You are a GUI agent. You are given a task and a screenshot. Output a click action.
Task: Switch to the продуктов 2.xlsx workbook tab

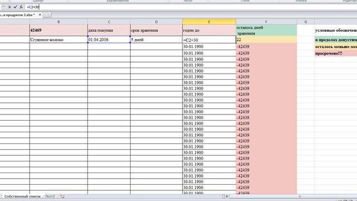18,15
